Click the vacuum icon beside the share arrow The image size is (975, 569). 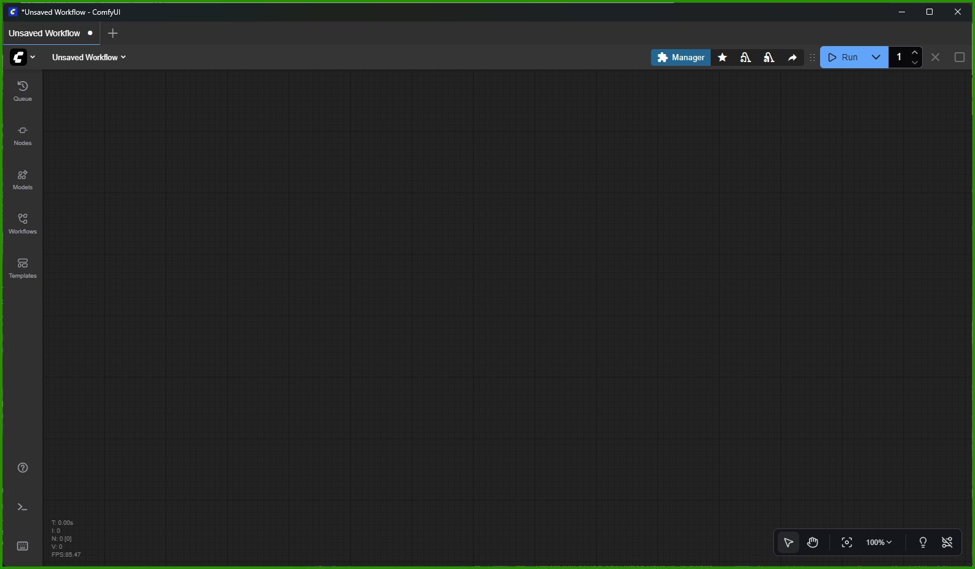[x=769, y=57]
